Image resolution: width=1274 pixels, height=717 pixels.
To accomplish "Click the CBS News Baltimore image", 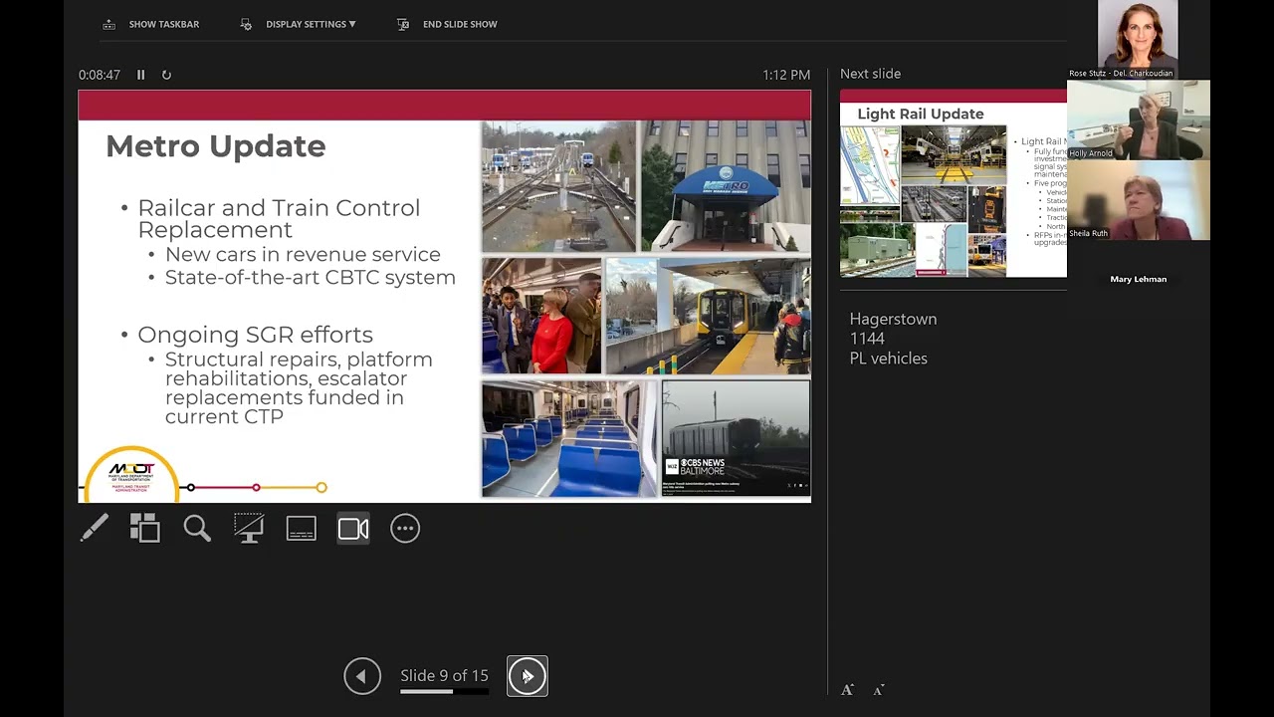I will pos(736,438).
